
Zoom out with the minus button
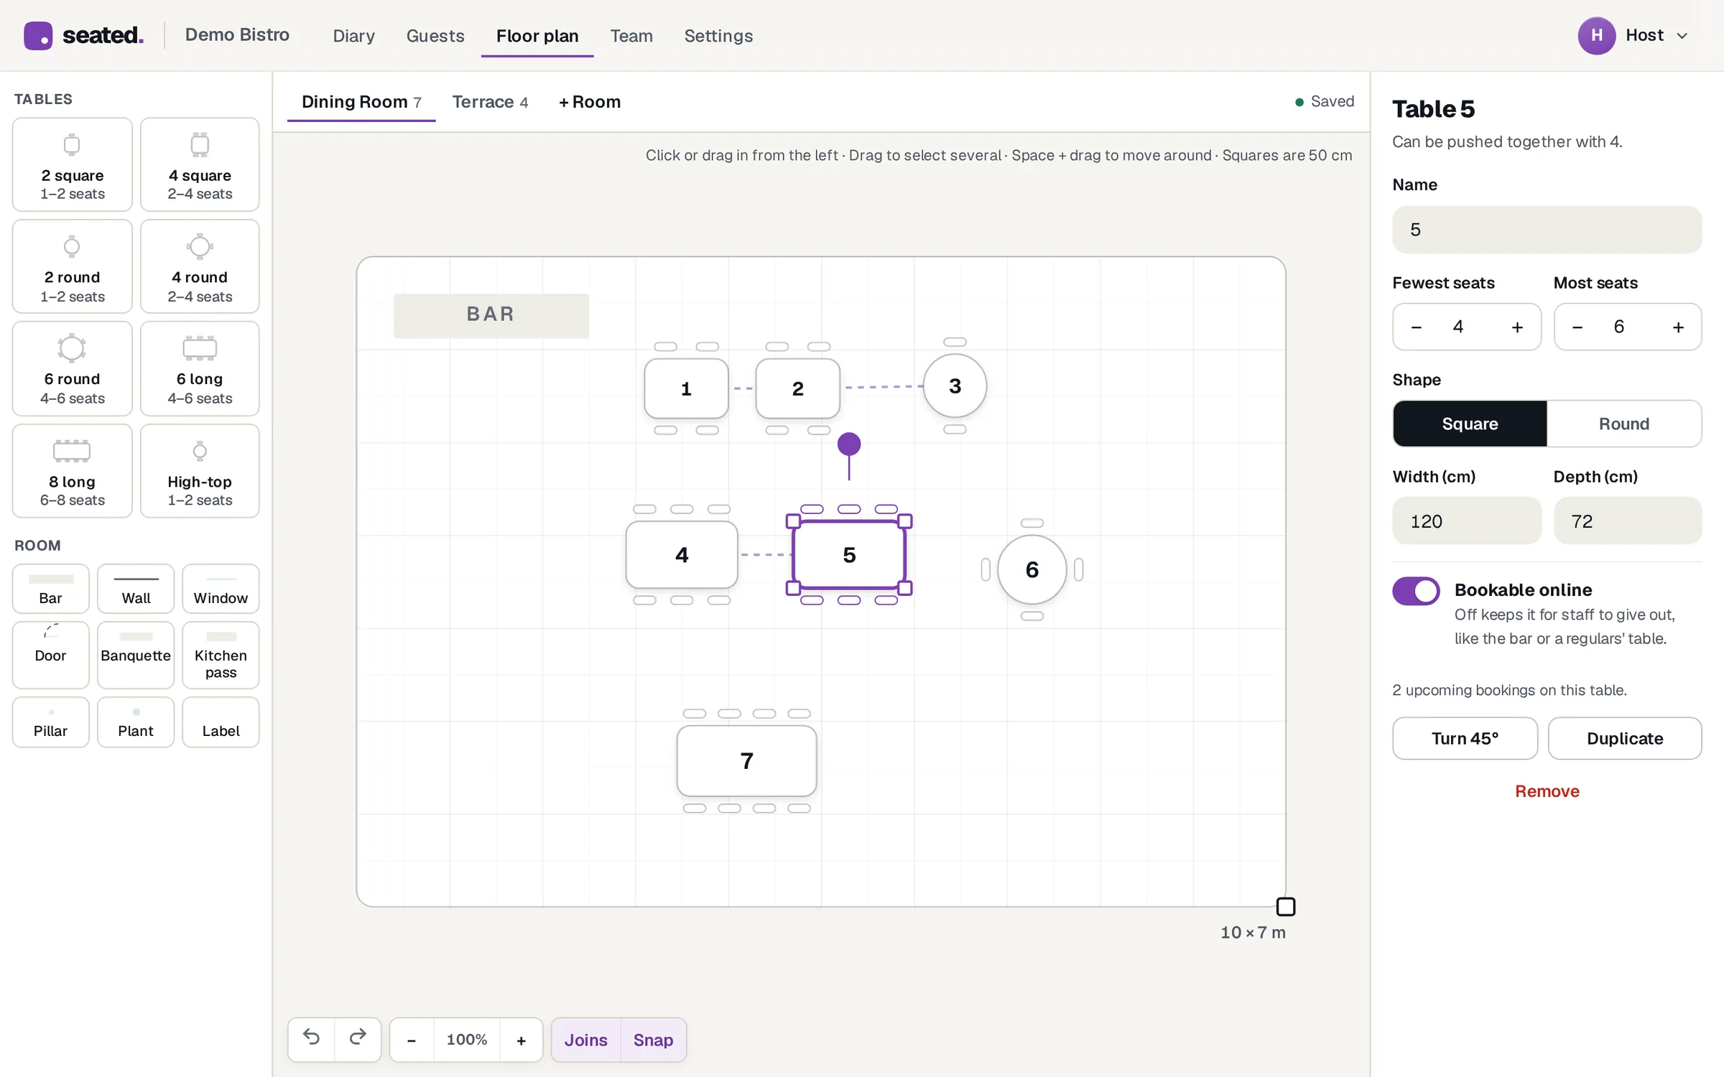pyautogui.click(x=412, y=1040)
